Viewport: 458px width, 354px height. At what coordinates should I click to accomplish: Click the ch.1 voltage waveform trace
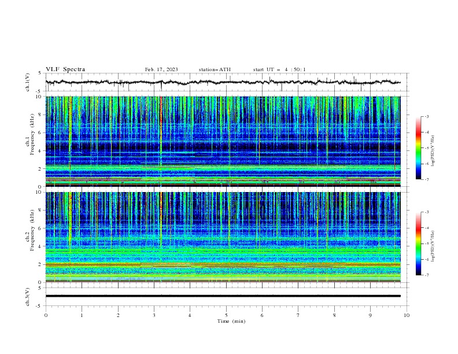coord(223,82)
